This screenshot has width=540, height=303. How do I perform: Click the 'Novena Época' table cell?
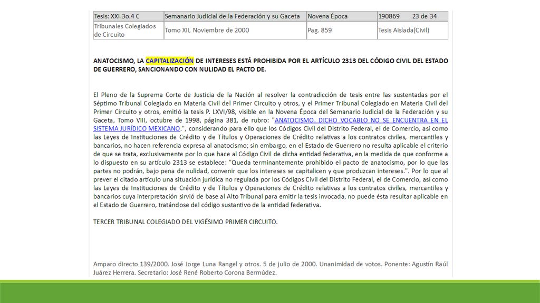coord(342,16)
